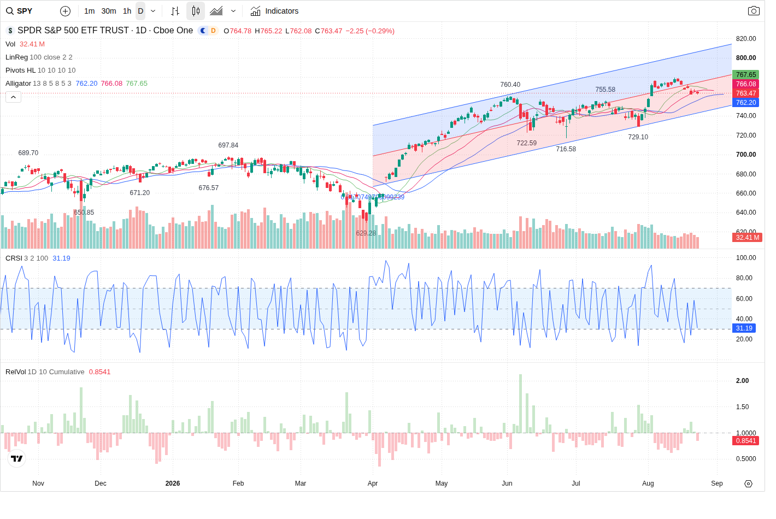Click the 676.57 pivot low label
This screenshot has height=519, width=776.
pyautogui.click(x=209, y=188)
